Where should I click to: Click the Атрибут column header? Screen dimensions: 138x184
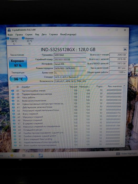(x=25, y=87)
